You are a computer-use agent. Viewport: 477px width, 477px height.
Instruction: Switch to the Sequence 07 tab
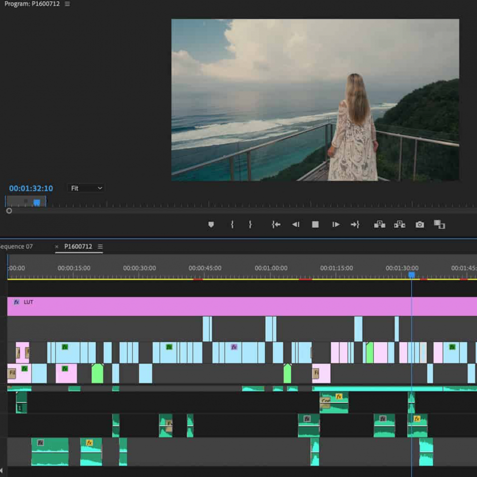16,246
